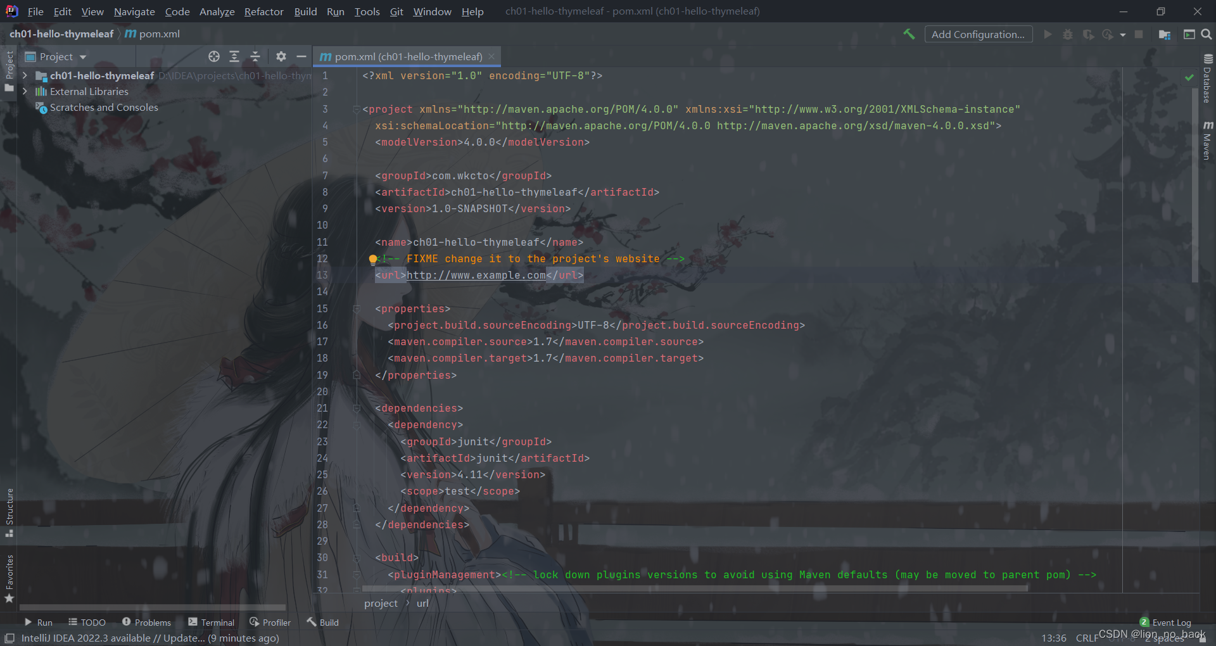Open the Run tool window tab
Image resolution: width=1216 pixels, height=646 pixels.
[x=38, y=623]
